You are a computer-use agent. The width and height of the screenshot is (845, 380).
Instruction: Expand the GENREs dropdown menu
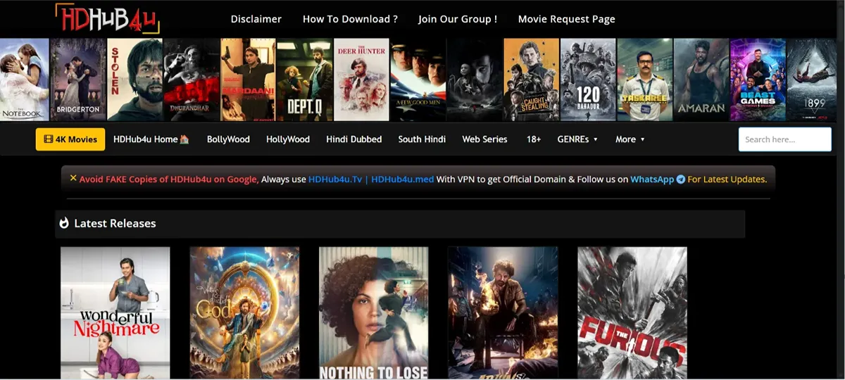pyautogui.click(x=577, y=139)
